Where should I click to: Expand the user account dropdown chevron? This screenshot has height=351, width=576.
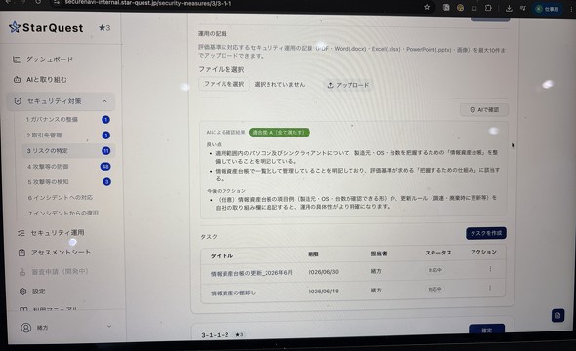(x=109, y=326)
